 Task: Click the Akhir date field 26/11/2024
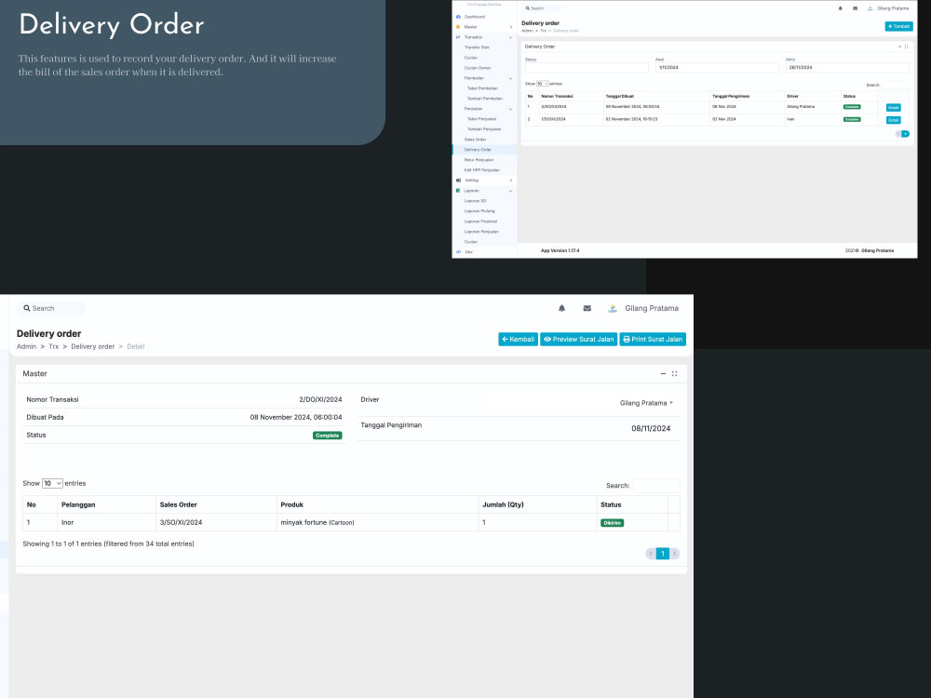coord(847,68)
